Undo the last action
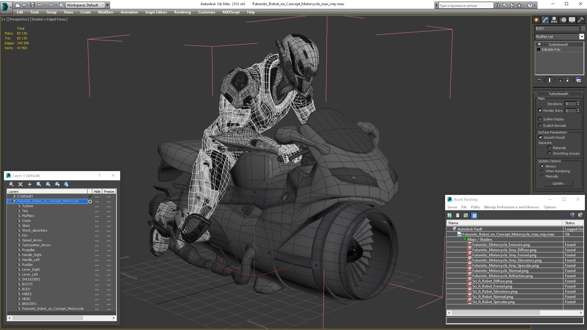 (x=39, y=5)
